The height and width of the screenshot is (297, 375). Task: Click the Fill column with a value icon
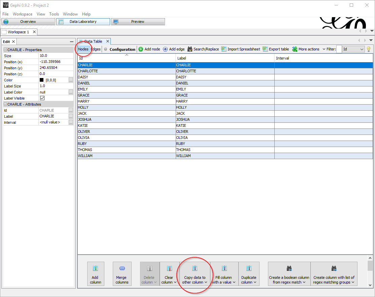click(224, 268)
